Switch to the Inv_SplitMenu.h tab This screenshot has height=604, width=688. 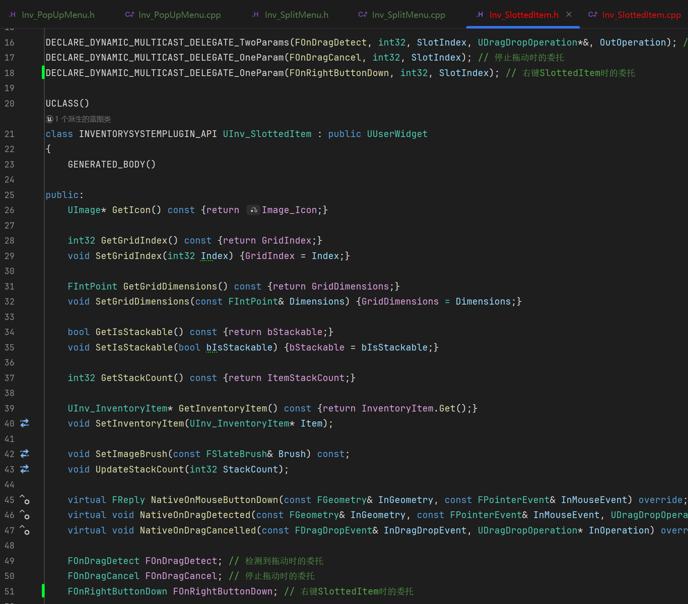pos(290,15)
